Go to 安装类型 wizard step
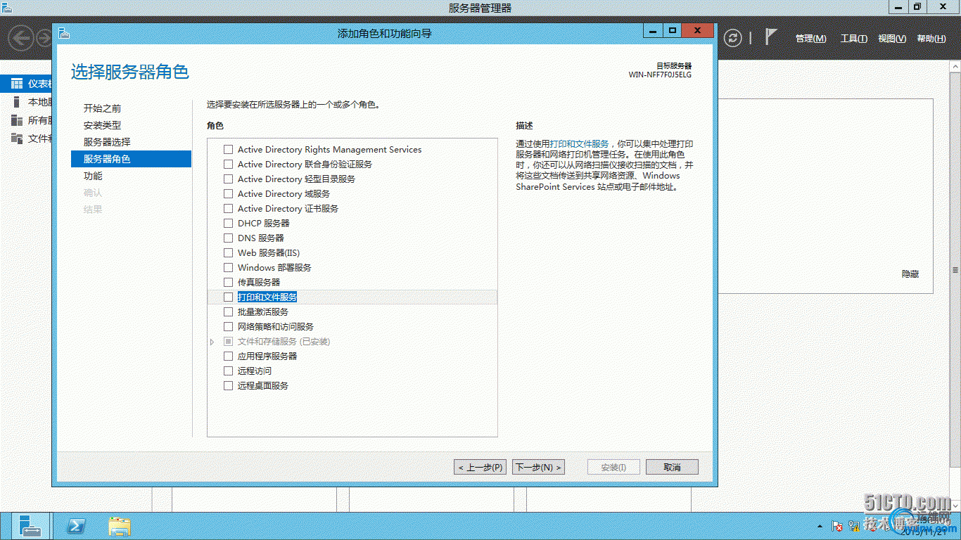The image size is (961, 540). point(102,125)
